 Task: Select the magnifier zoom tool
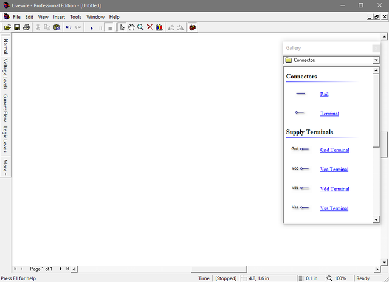tap(140, 27)
